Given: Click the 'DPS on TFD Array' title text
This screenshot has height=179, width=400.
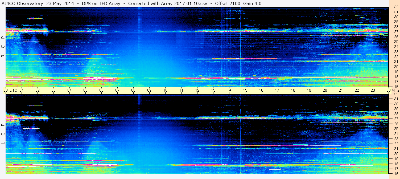Looking at the screenshot, I should point(101,3).
